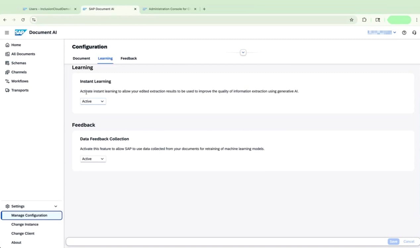The width and height of the screenshot is (420, 248).
Task: Open the Instant Learning Active dropdown
Action: click(93, 101)
